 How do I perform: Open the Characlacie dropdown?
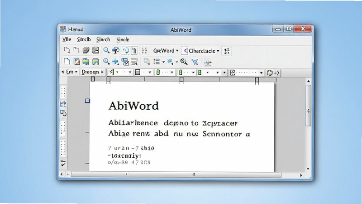(204, 51)
